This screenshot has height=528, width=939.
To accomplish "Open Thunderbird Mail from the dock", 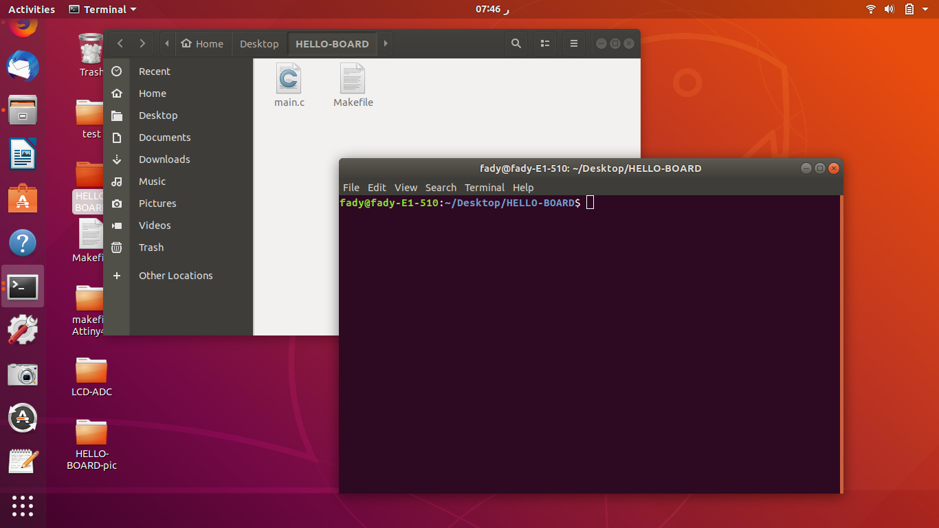I will tap(23, 67).
